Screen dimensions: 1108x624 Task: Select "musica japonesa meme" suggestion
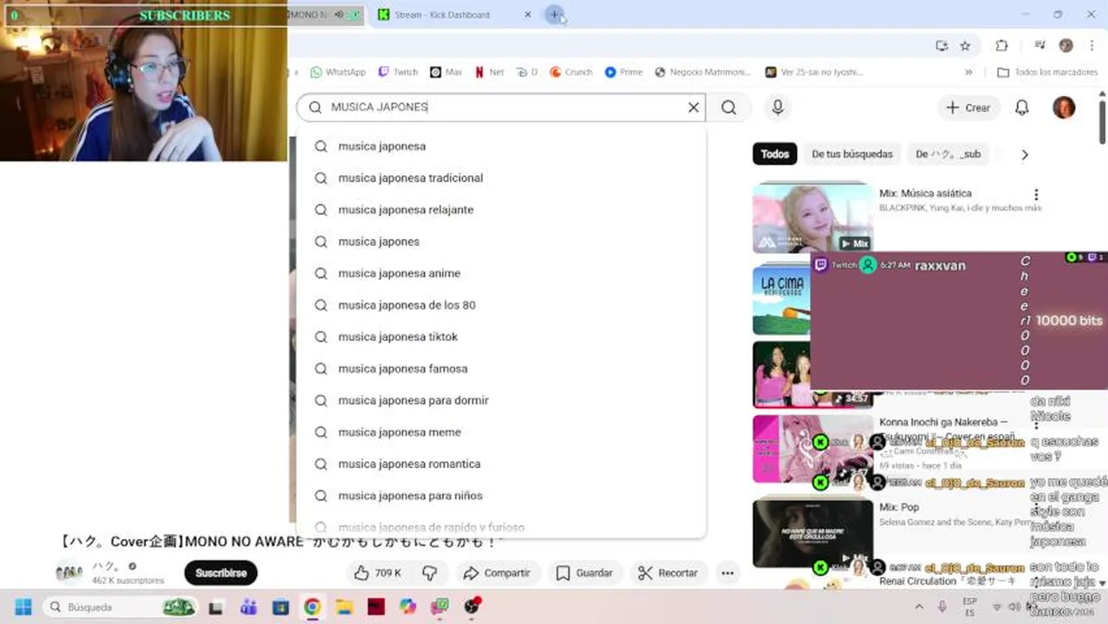501,432
